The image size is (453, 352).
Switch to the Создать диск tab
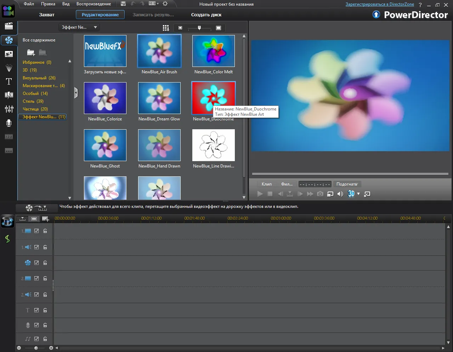pos(206,15)
